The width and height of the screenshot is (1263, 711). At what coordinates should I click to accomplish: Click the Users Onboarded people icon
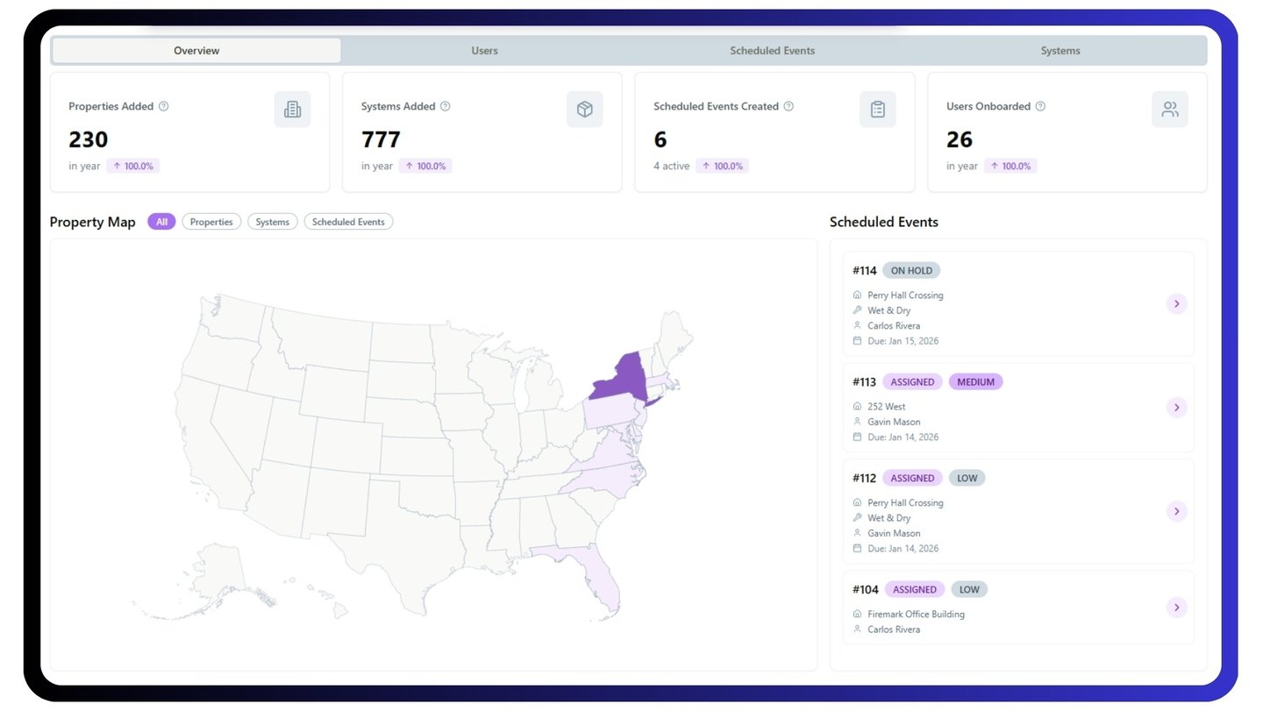coord(1170,110)
